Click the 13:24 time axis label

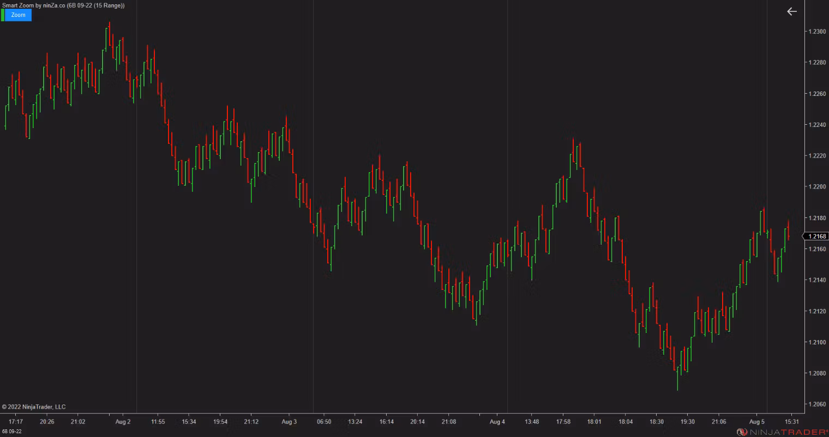tap(355, 422)
